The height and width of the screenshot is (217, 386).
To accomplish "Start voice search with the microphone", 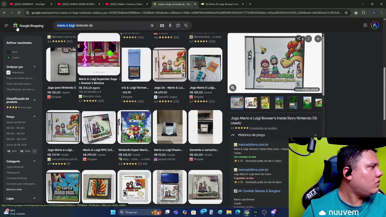I will 170,26.
